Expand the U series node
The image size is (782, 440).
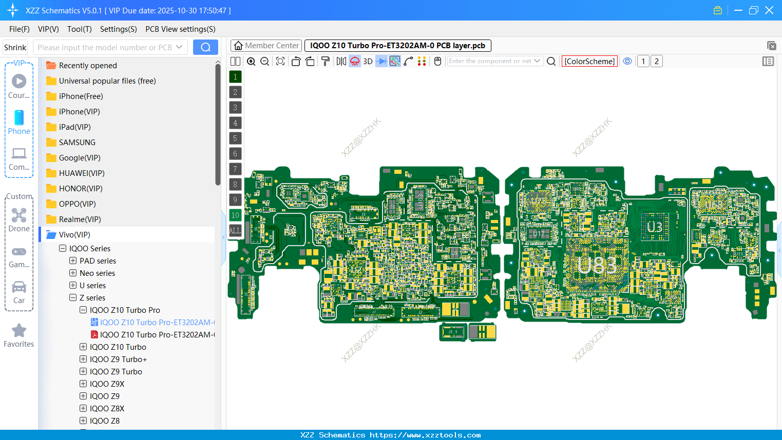tap(73, 285)
